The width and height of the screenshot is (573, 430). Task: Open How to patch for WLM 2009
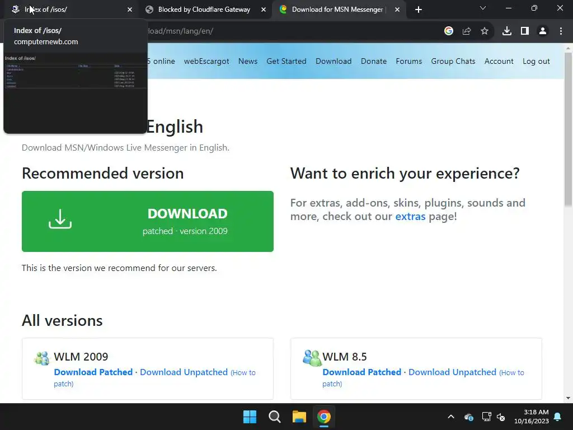pyautogui.click(x=243, y=373)
